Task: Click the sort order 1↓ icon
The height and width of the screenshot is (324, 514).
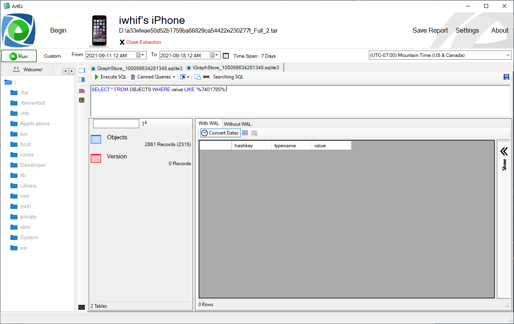Action: coord(144,123)
